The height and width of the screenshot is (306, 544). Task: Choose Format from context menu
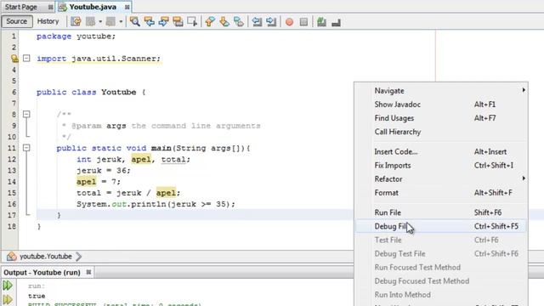point(441,193)
